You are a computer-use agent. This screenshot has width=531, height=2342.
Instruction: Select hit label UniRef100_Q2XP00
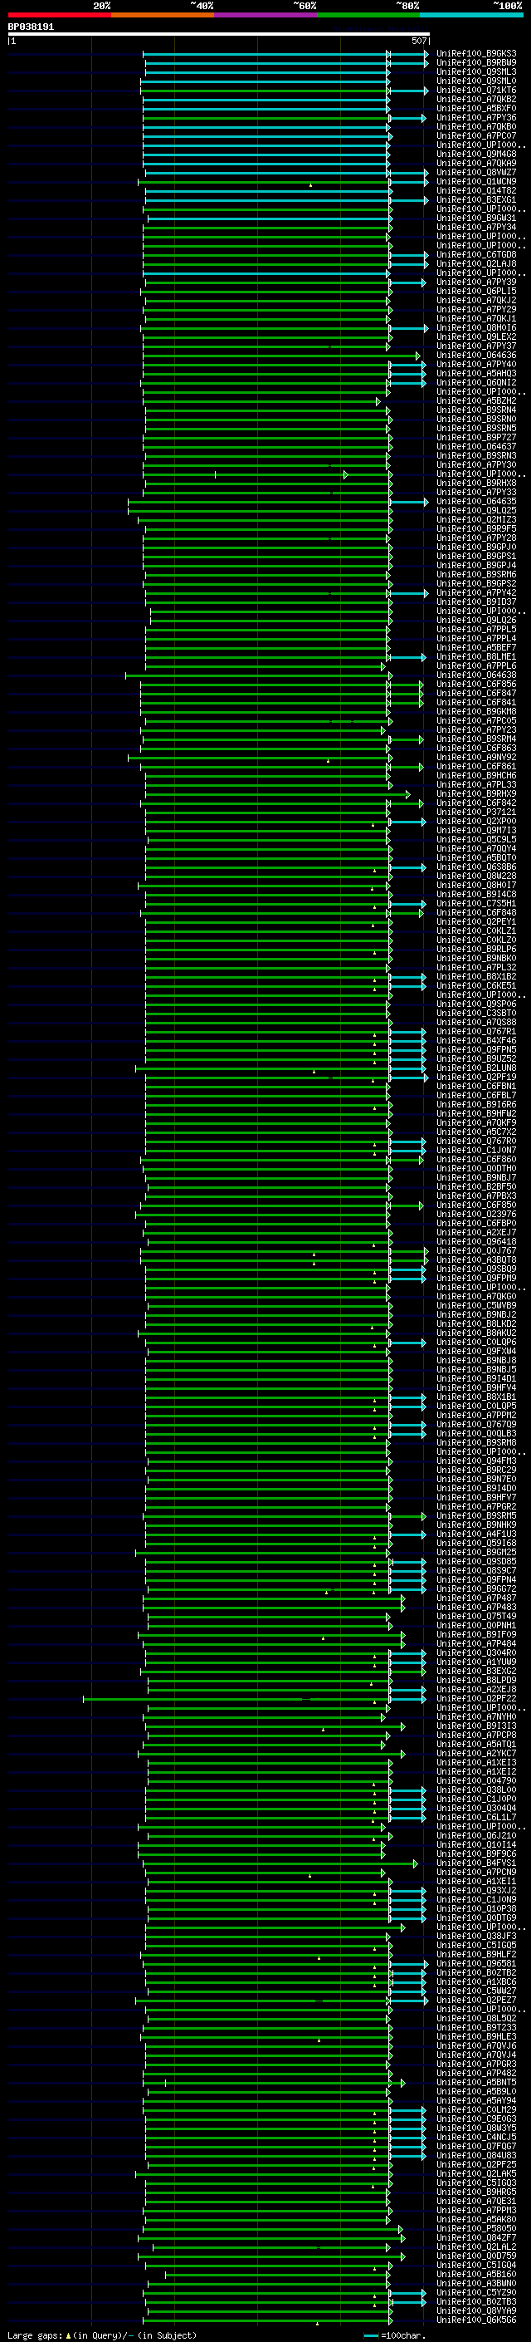pyautogui.click(x=476, y=821)
